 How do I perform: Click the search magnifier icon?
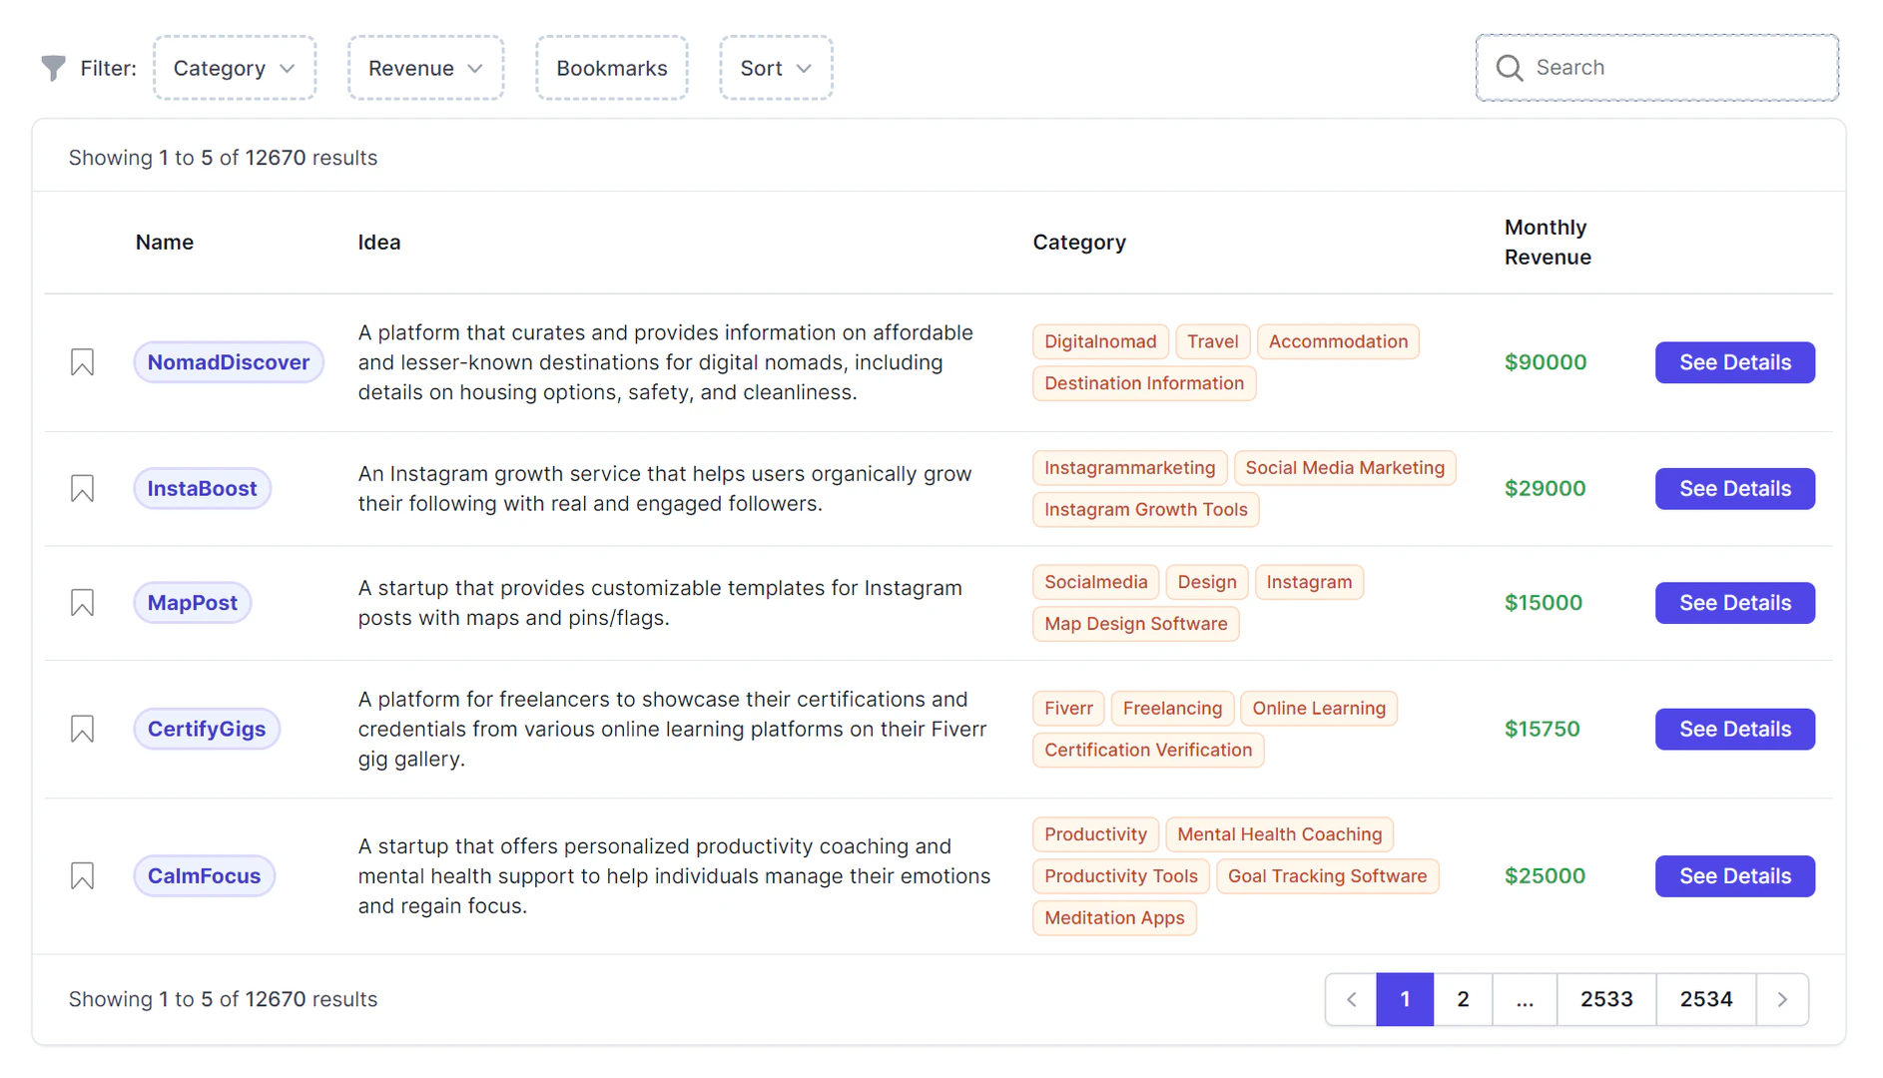pyautogui.click(x=1510, y=68)
